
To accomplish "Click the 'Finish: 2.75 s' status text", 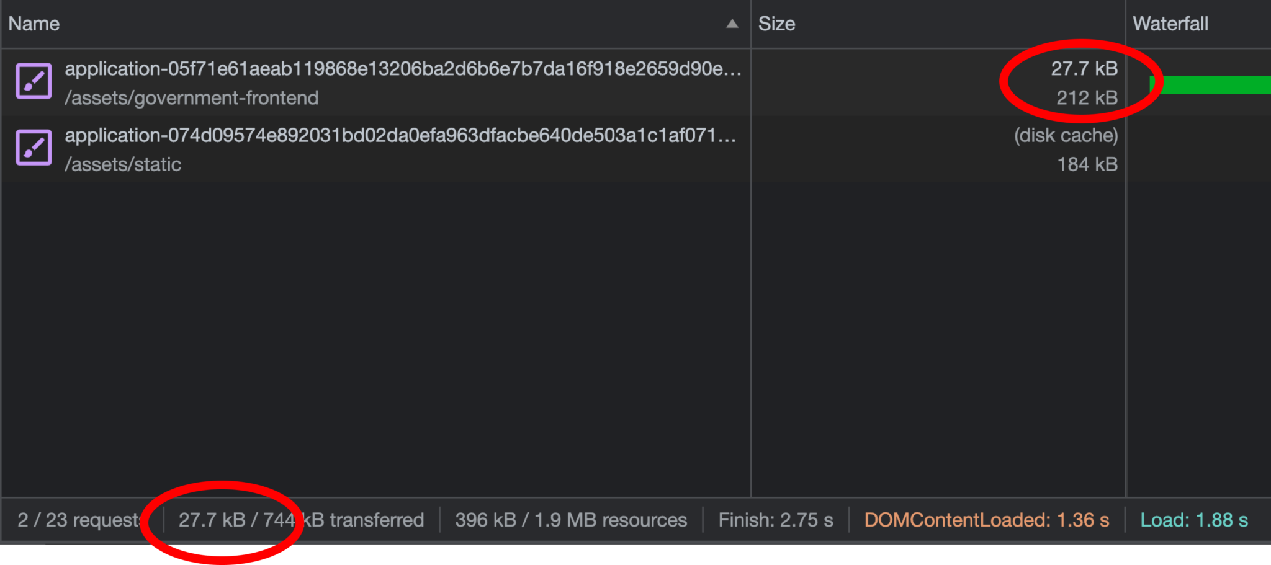I will click(775, 520).
